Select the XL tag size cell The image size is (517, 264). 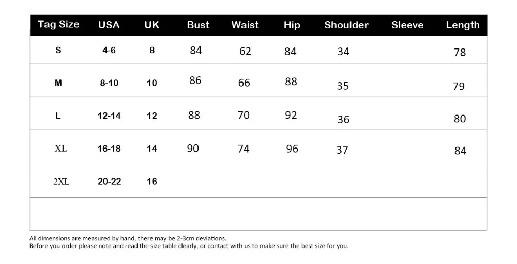coord(61,148)
